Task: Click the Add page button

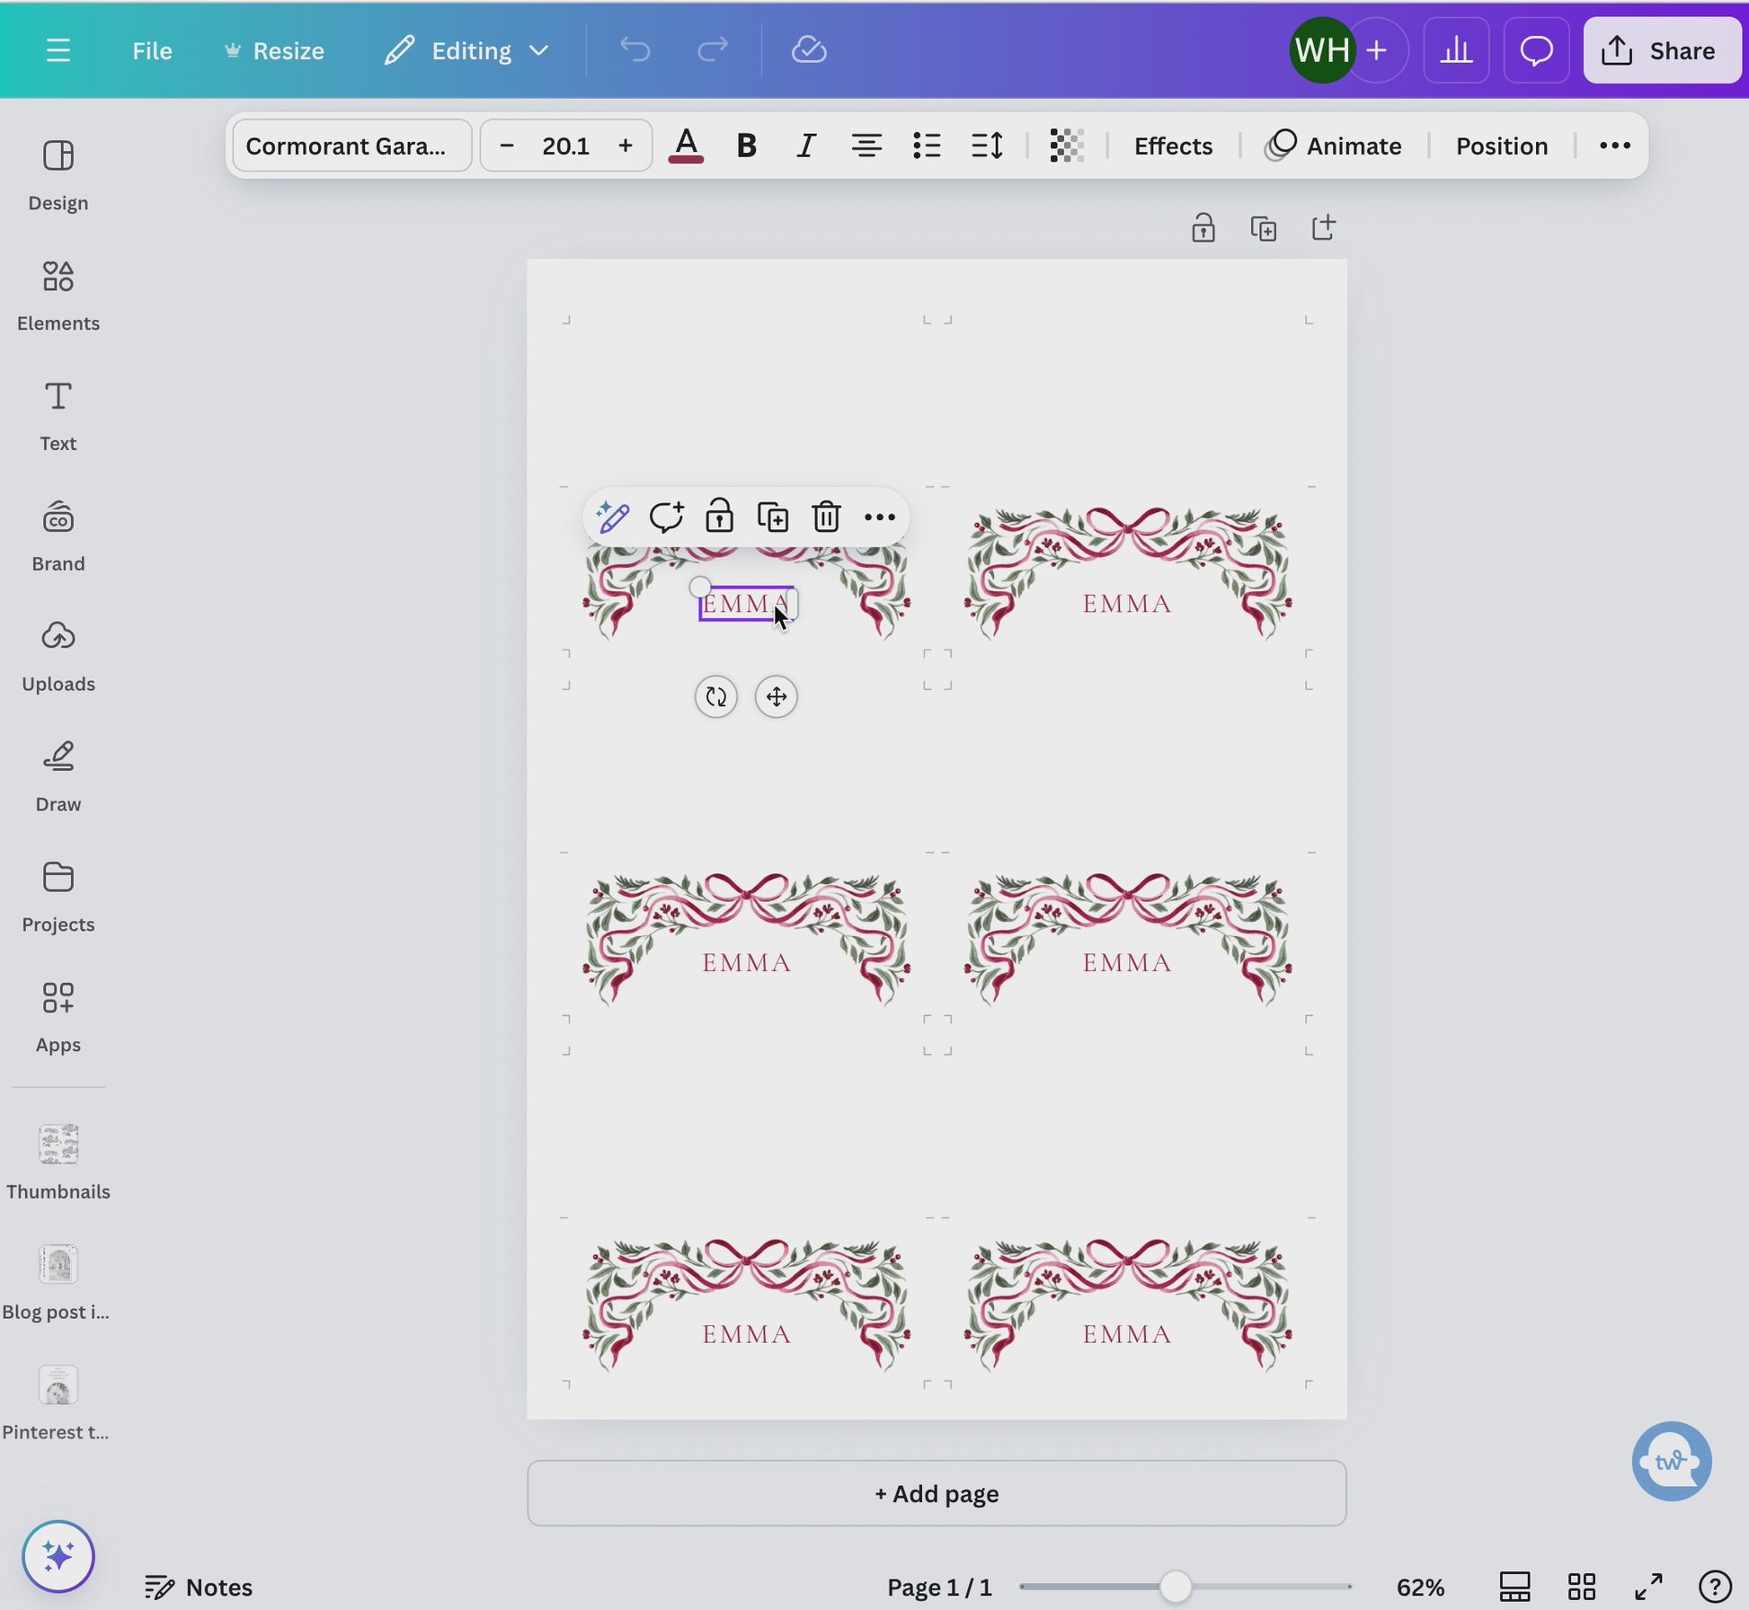Action: [937, 1493]
